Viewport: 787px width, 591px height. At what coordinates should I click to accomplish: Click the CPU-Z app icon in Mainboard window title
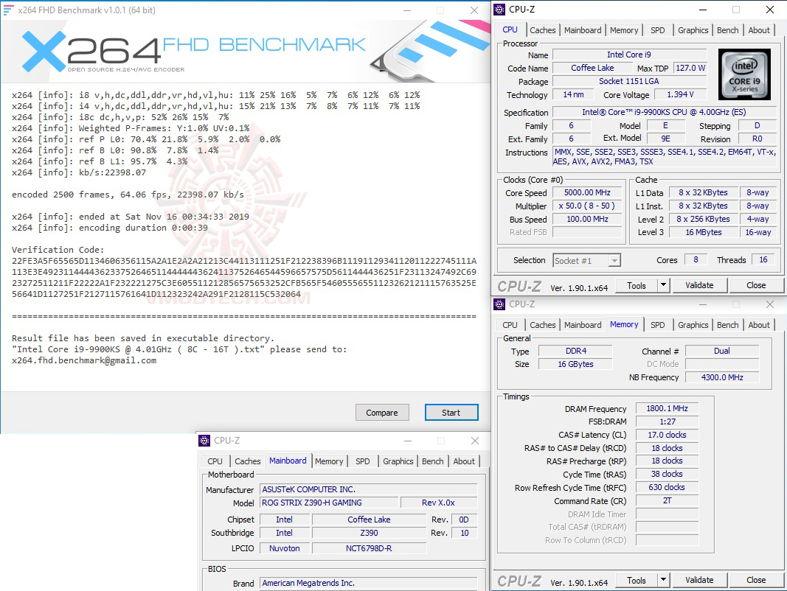(204, 441)
